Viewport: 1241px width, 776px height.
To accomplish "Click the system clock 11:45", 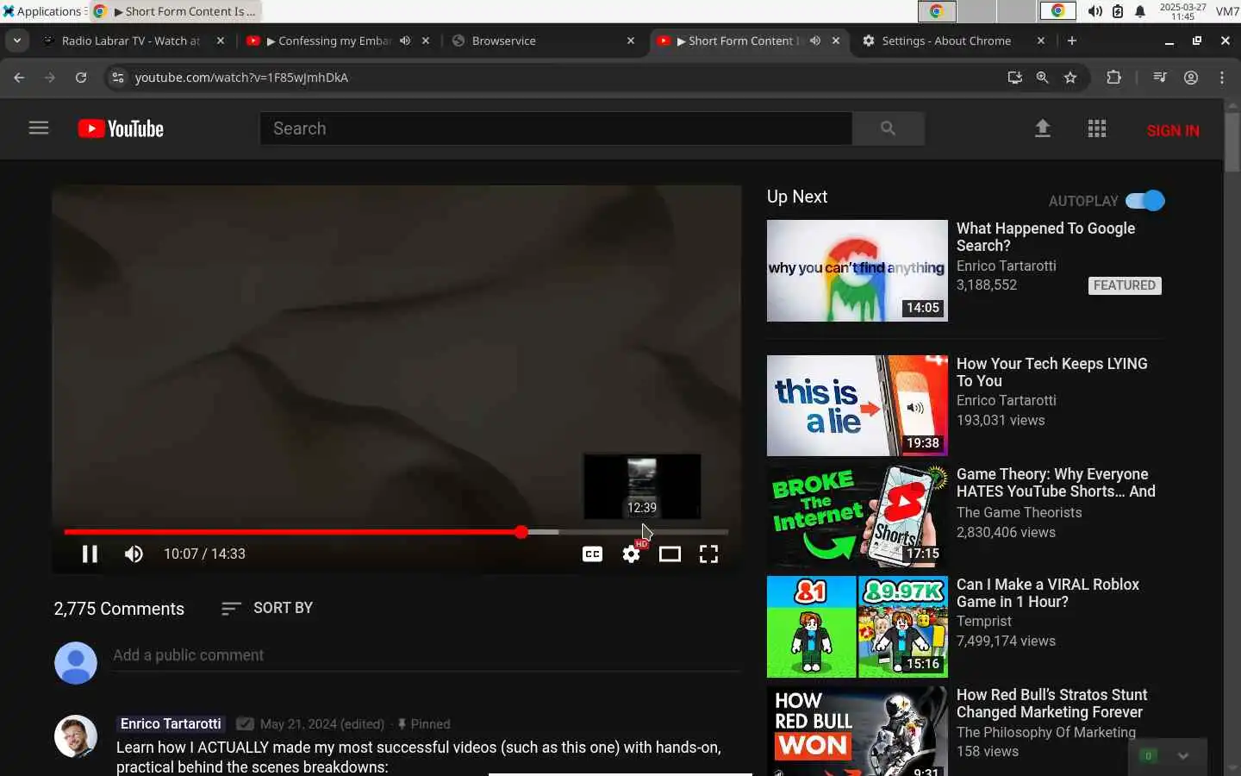I will [x=1182, y=11].
